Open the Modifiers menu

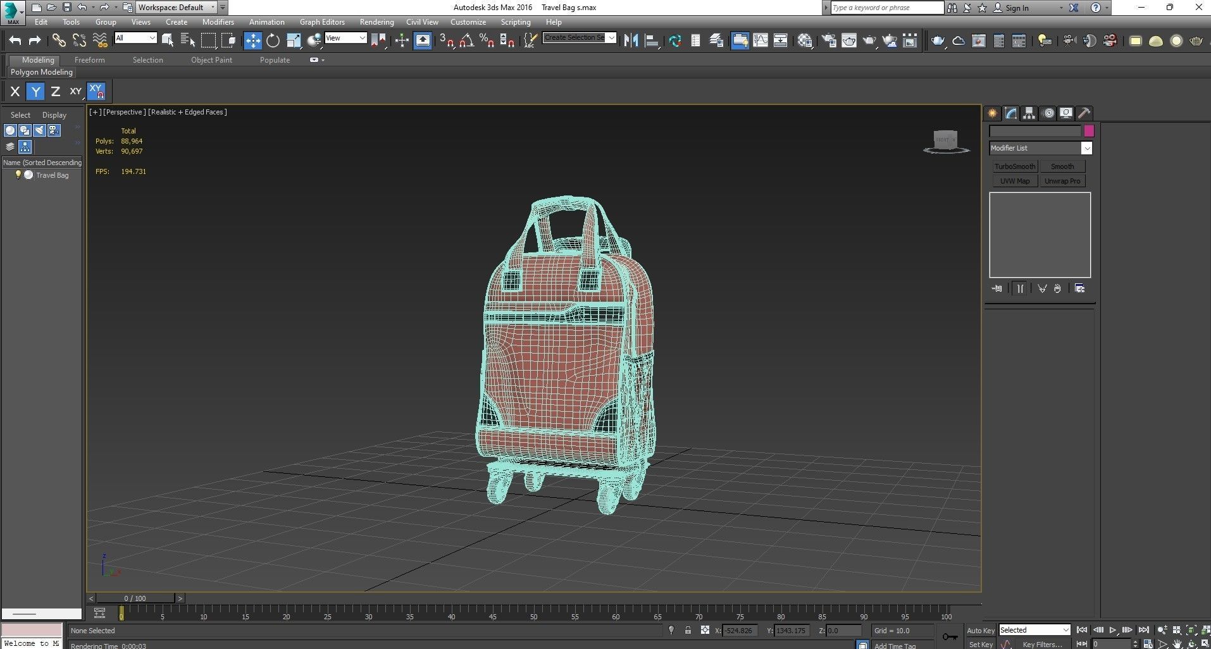(x=218, y=22)
